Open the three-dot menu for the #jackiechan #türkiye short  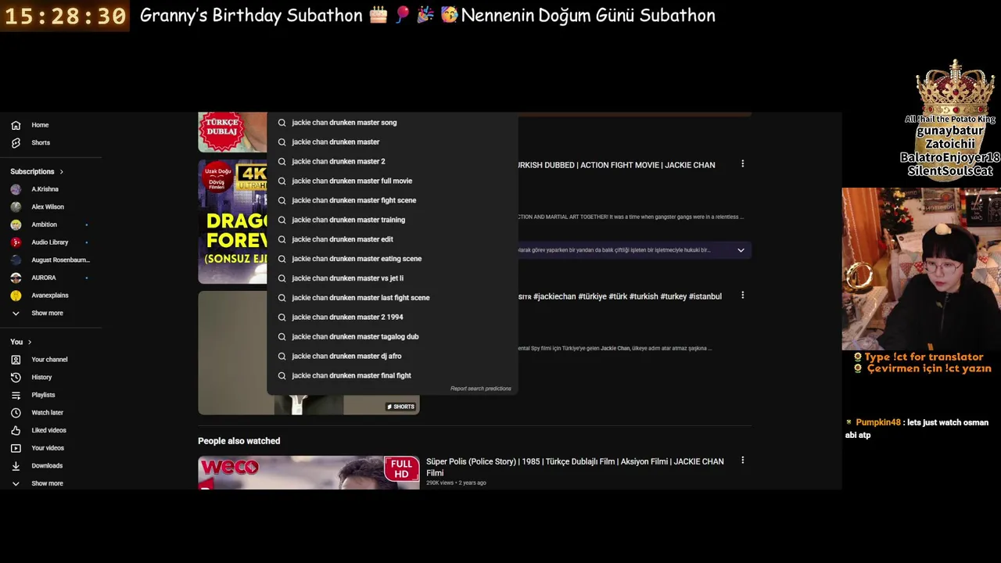click(x=742, y=296)
